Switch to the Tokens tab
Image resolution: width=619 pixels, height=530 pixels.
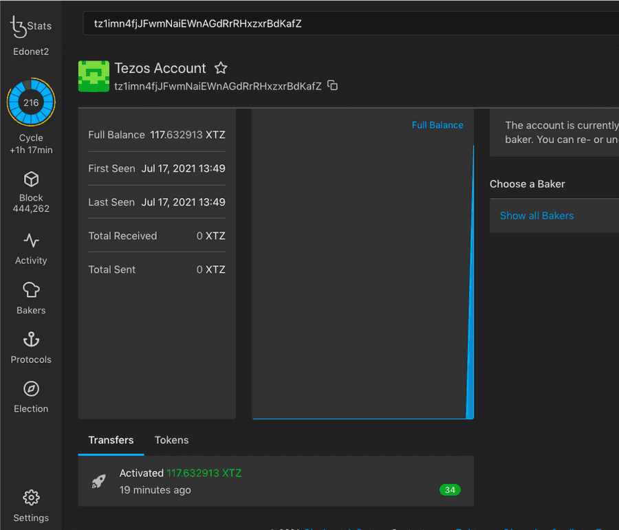pos(171,440)
